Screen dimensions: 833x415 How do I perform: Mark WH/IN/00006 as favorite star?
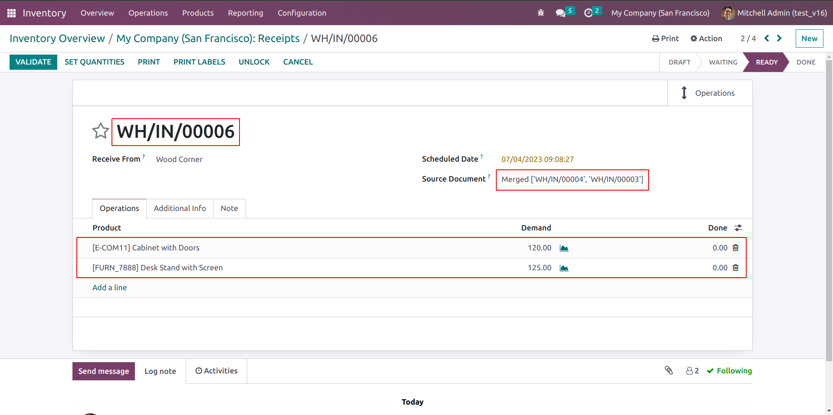coord(101,131)
